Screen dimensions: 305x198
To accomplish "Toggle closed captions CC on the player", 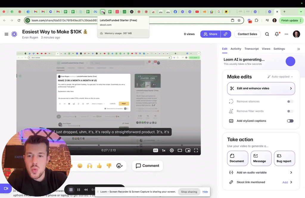I will 155,150.
